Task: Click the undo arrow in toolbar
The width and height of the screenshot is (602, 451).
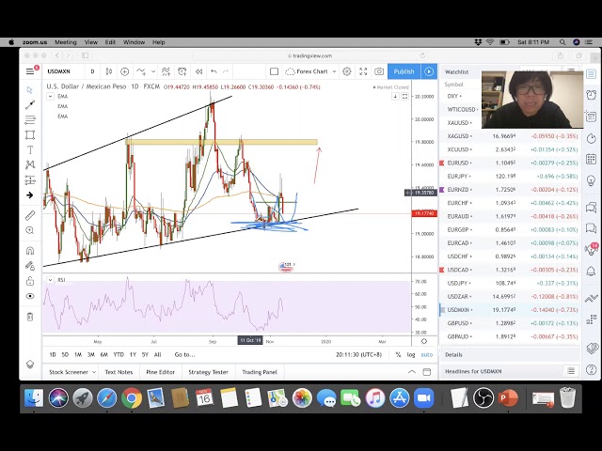Action: click(214, 71)
